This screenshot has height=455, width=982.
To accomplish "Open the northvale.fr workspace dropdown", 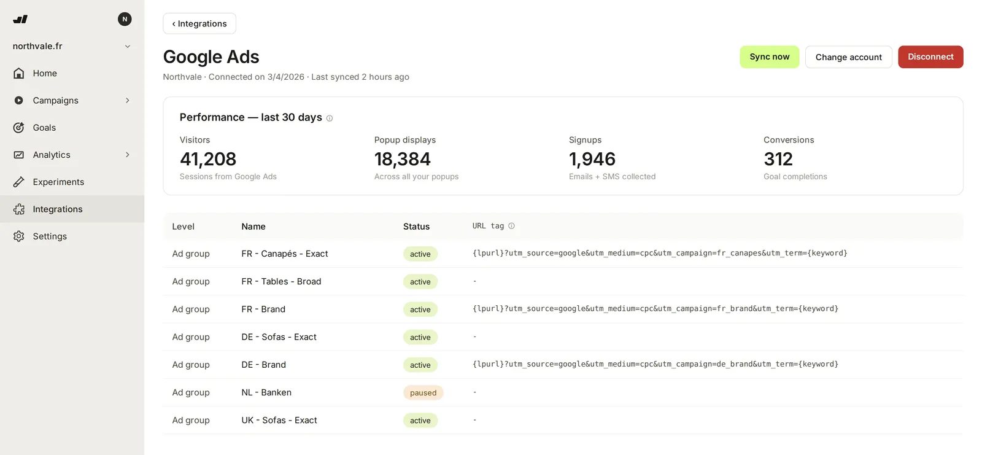I will pos(72,46).
